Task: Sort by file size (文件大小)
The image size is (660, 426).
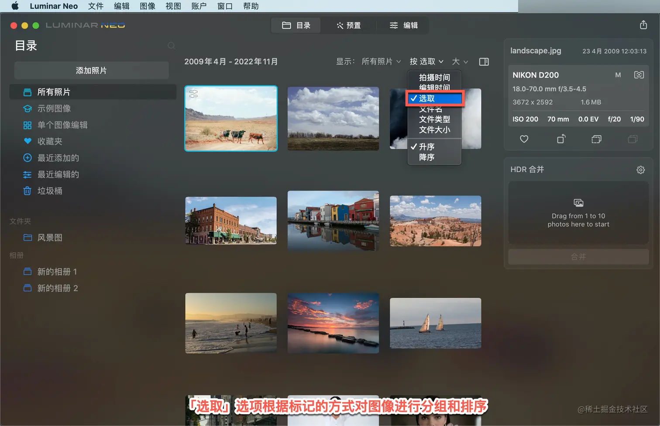Action: tap(434, 130)
